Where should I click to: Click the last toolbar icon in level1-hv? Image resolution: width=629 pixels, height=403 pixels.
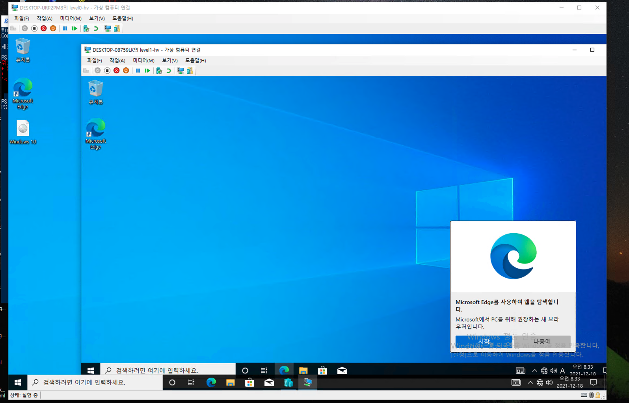190,71
